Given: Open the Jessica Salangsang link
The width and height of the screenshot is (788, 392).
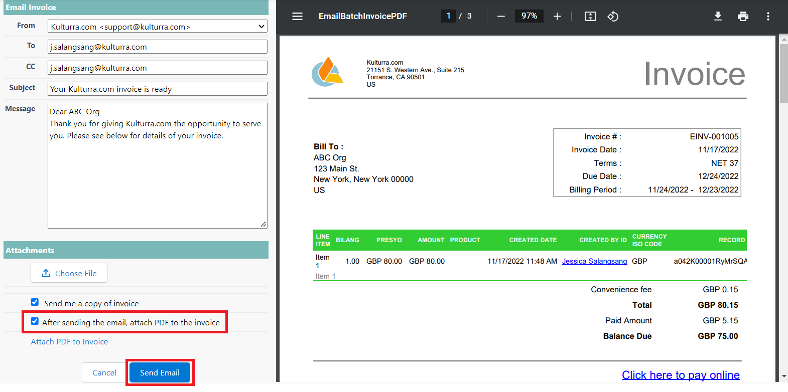Looking at the screenshot, I should point(594,261).
